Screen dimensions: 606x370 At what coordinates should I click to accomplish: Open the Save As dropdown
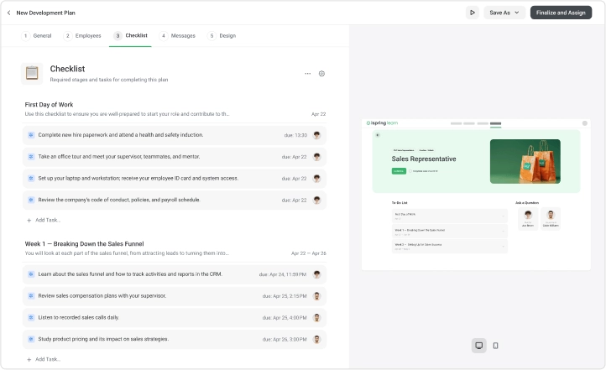click(504, 13)
